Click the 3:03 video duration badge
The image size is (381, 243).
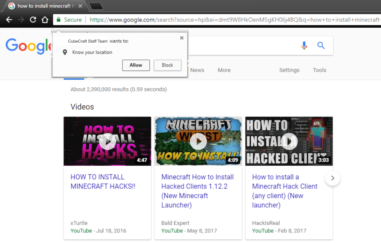[x=323, y=160]
